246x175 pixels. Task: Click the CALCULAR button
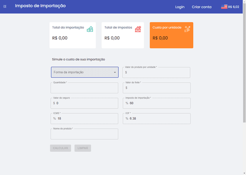pyautogui.click(x=60, y=148)
